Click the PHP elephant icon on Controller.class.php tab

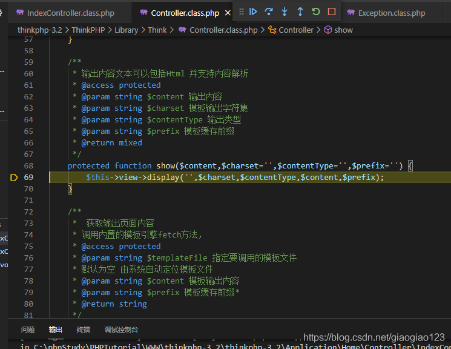[x=144, y=12]
